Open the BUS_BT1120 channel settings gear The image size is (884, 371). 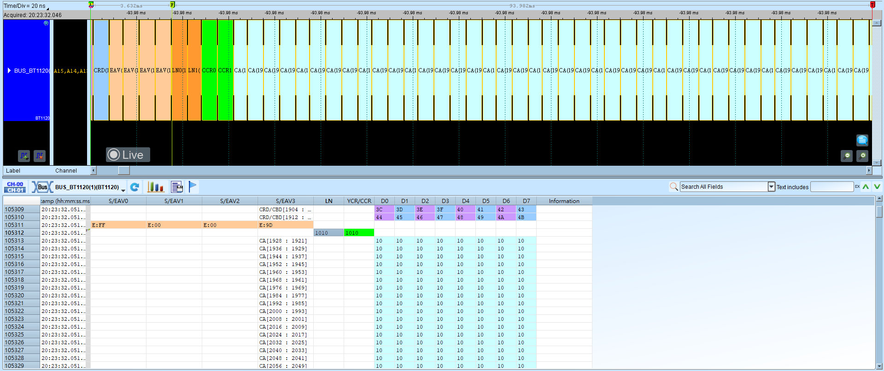[46, 23]
